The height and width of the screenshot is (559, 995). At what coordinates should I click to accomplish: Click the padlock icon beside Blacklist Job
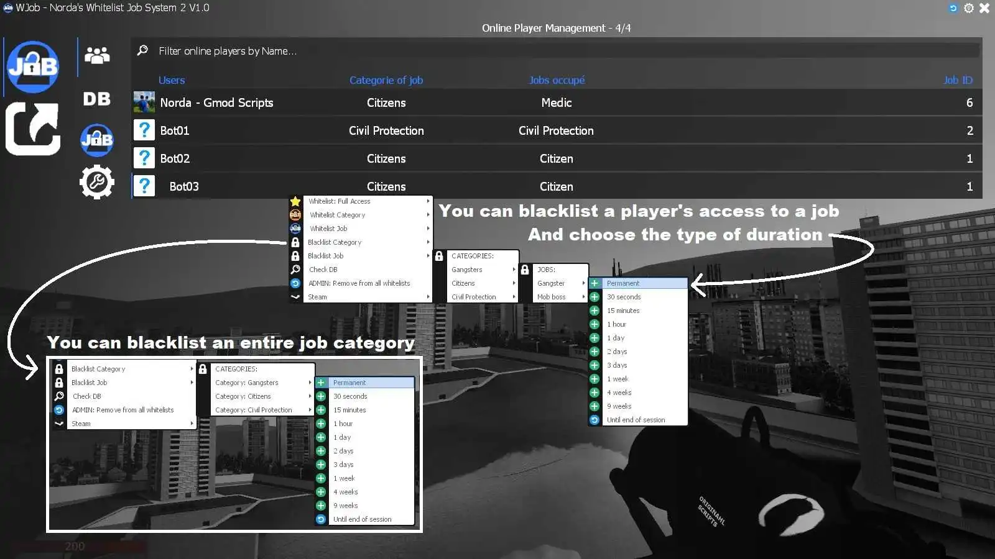295,255
